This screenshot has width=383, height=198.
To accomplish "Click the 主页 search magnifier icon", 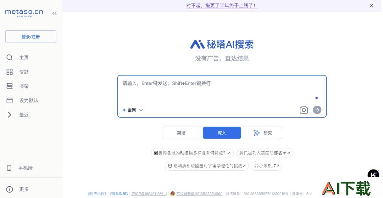I will click(10, 58).
